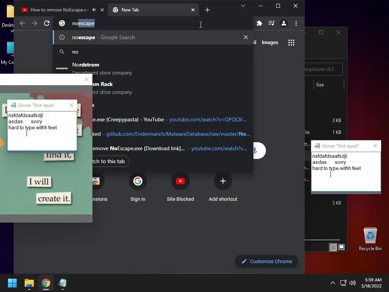Click the Switch to this tab button
389x292 pixels.
[x=111, y=161]
